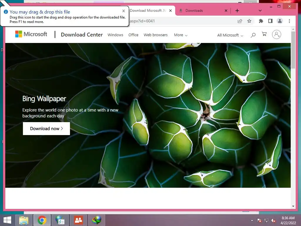The image size is (301, 226).
Task: Sign in with the account icon
Action: 276,35
